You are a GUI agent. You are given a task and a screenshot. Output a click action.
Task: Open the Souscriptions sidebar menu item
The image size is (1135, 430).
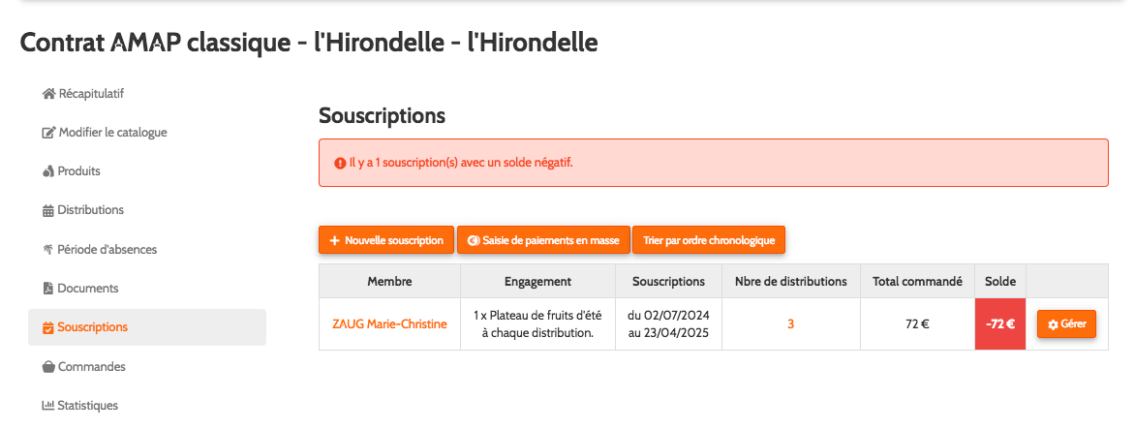[x=92, y=327]
